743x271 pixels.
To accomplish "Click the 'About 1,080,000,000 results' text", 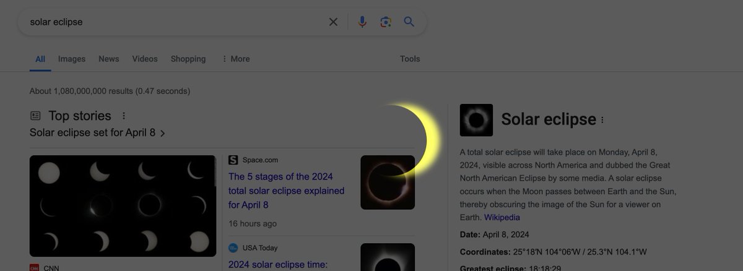I will 110,91.
